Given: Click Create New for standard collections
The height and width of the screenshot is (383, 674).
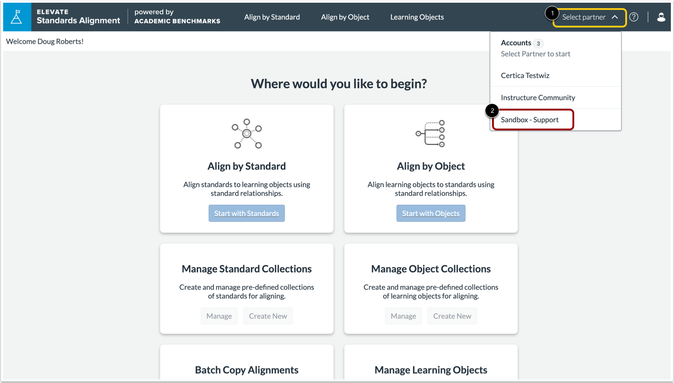Looking at the screenshot, I should coord(268,316).
